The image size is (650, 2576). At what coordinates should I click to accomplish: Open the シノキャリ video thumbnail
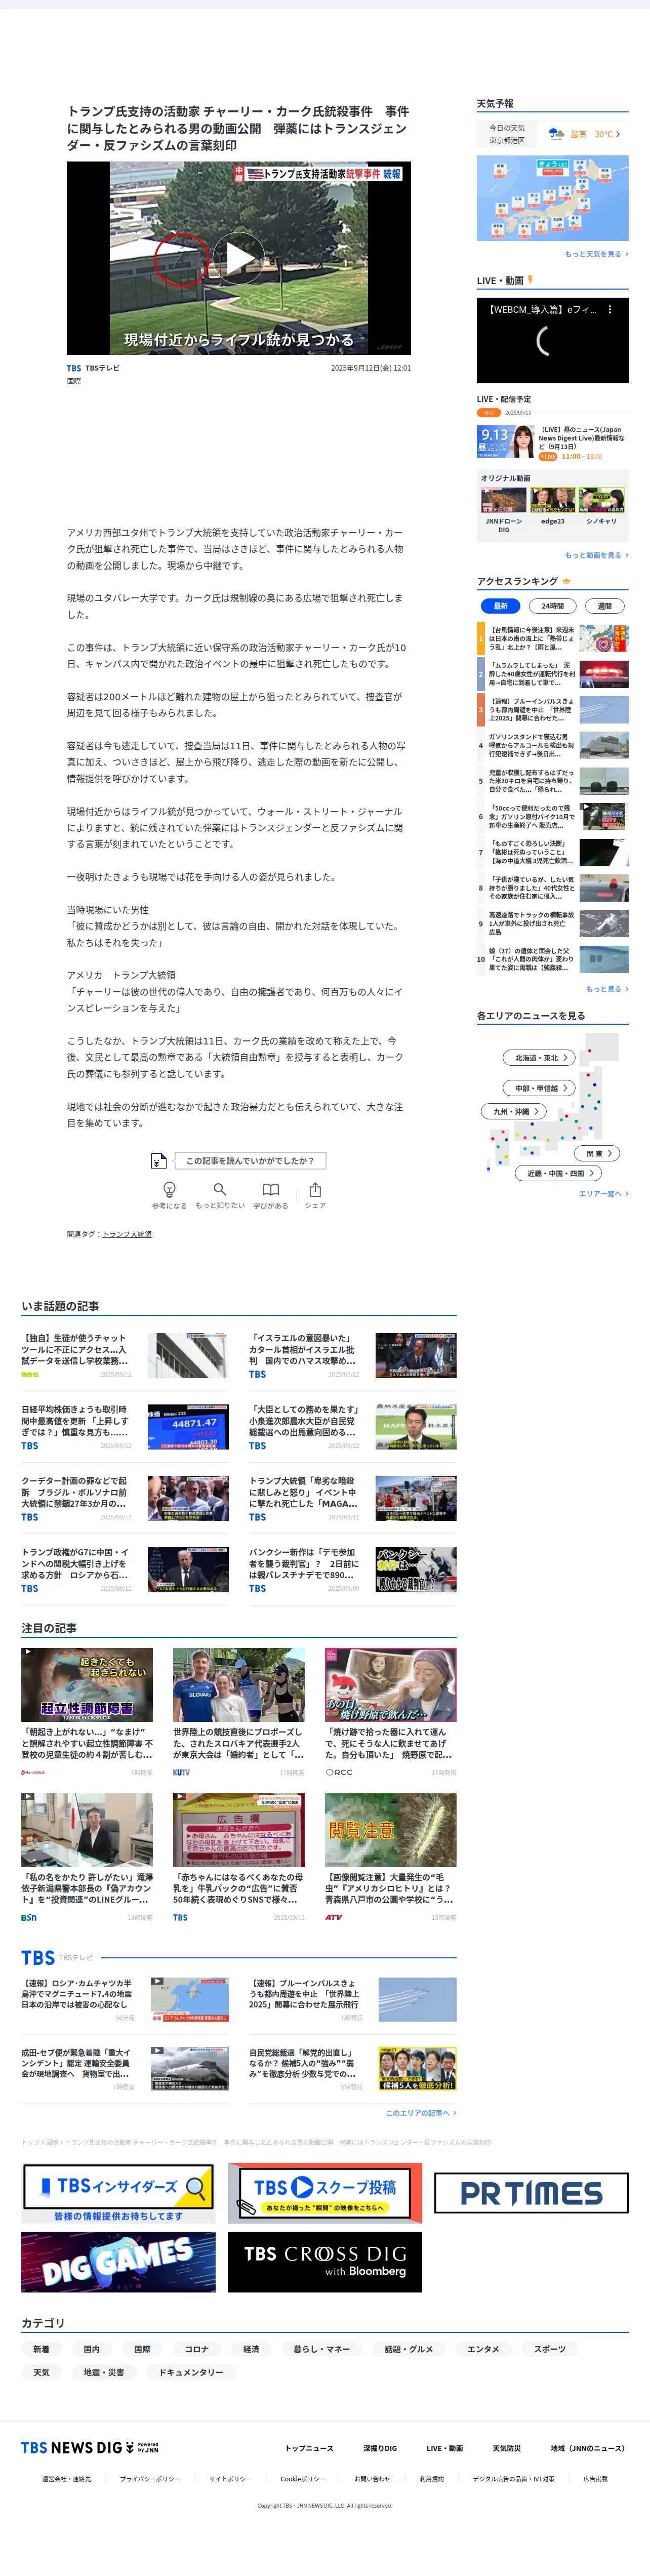(601, 500)
